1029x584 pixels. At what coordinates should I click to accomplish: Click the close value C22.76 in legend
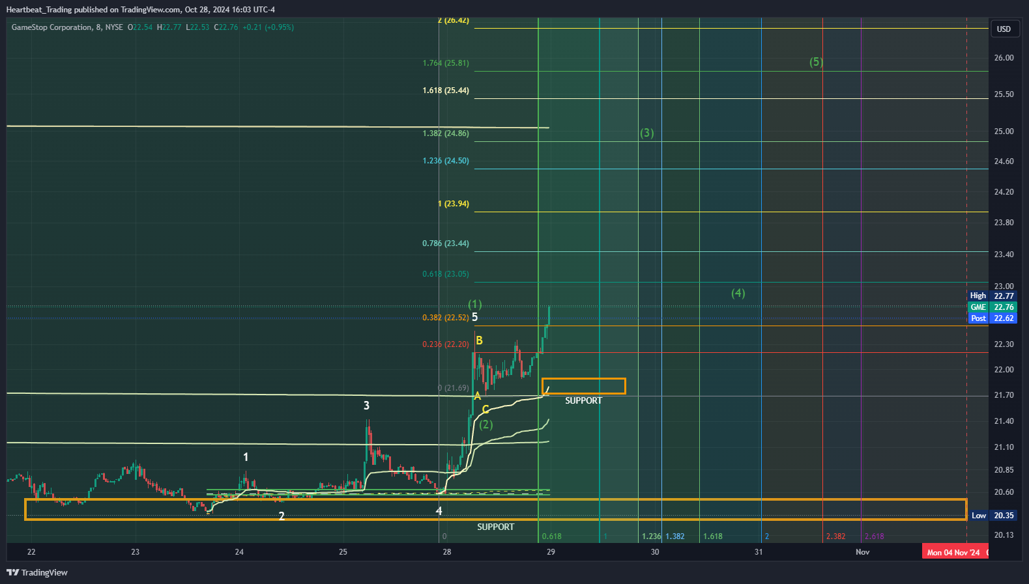[x=226, y=27]
